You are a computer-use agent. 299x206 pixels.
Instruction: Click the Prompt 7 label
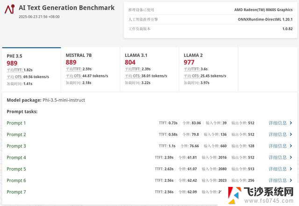16,192
